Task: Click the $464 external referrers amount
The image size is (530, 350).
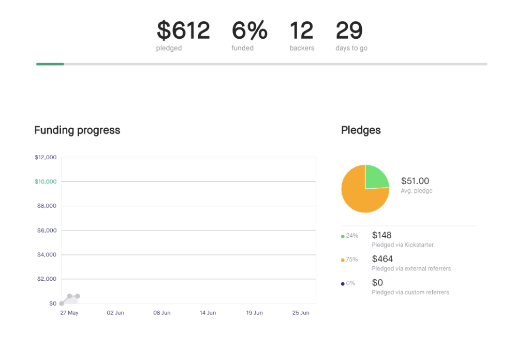Action: 382,259
